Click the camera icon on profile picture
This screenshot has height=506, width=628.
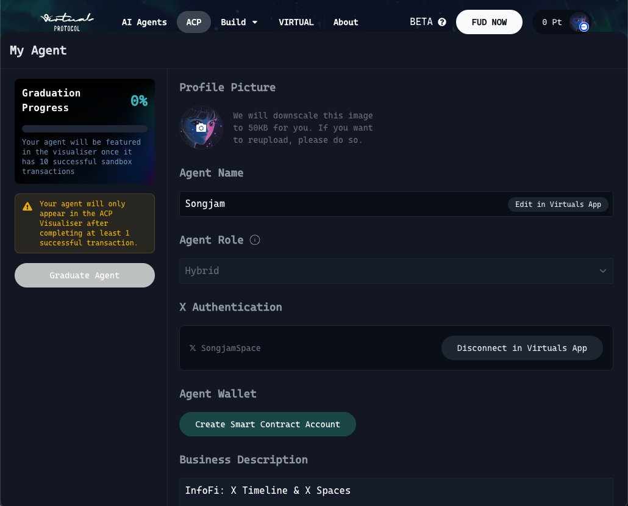click(201, 128)
